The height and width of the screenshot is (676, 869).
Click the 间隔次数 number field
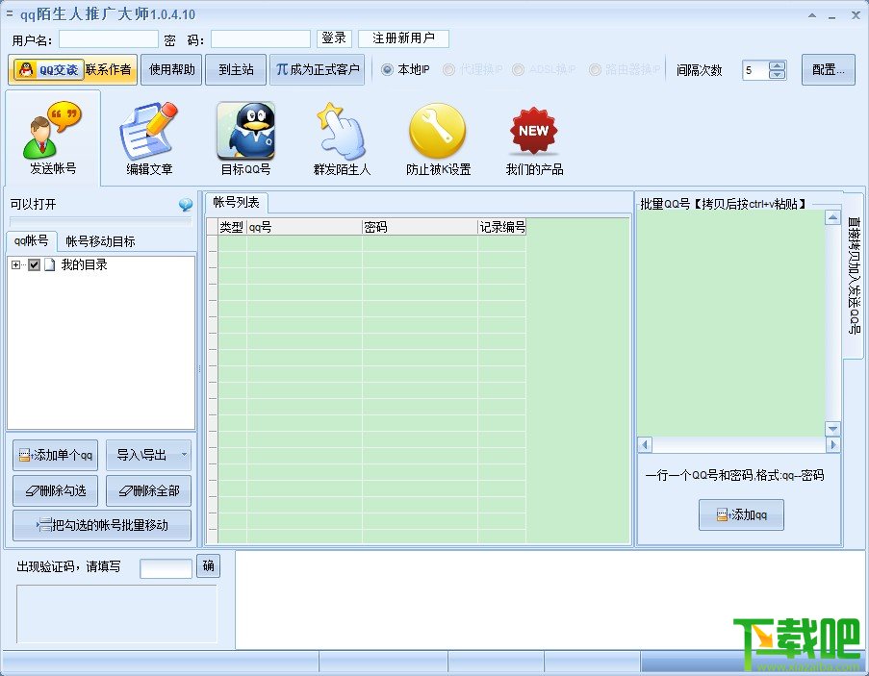click(756, 70)
